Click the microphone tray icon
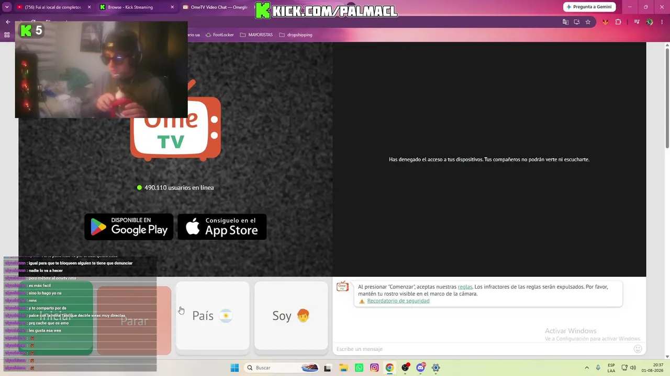670x376 pixels. point(598,368)
